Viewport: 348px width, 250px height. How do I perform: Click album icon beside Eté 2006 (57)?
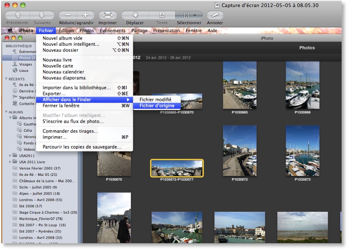coord(15,206)
